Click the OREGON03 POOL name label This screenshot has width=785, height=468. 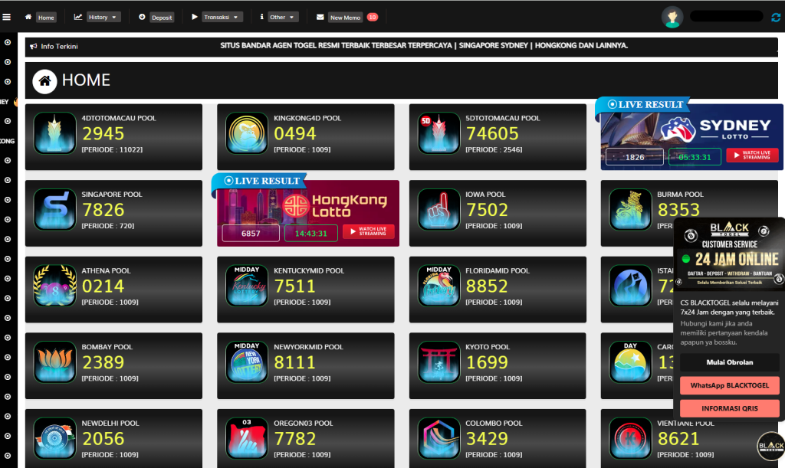point(303,424)
